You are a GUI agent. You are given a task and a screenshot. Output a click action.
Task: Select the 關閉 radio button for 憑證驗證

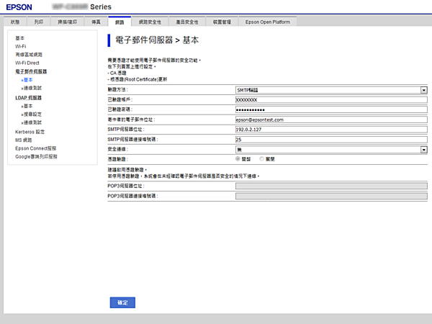point(262,158)
